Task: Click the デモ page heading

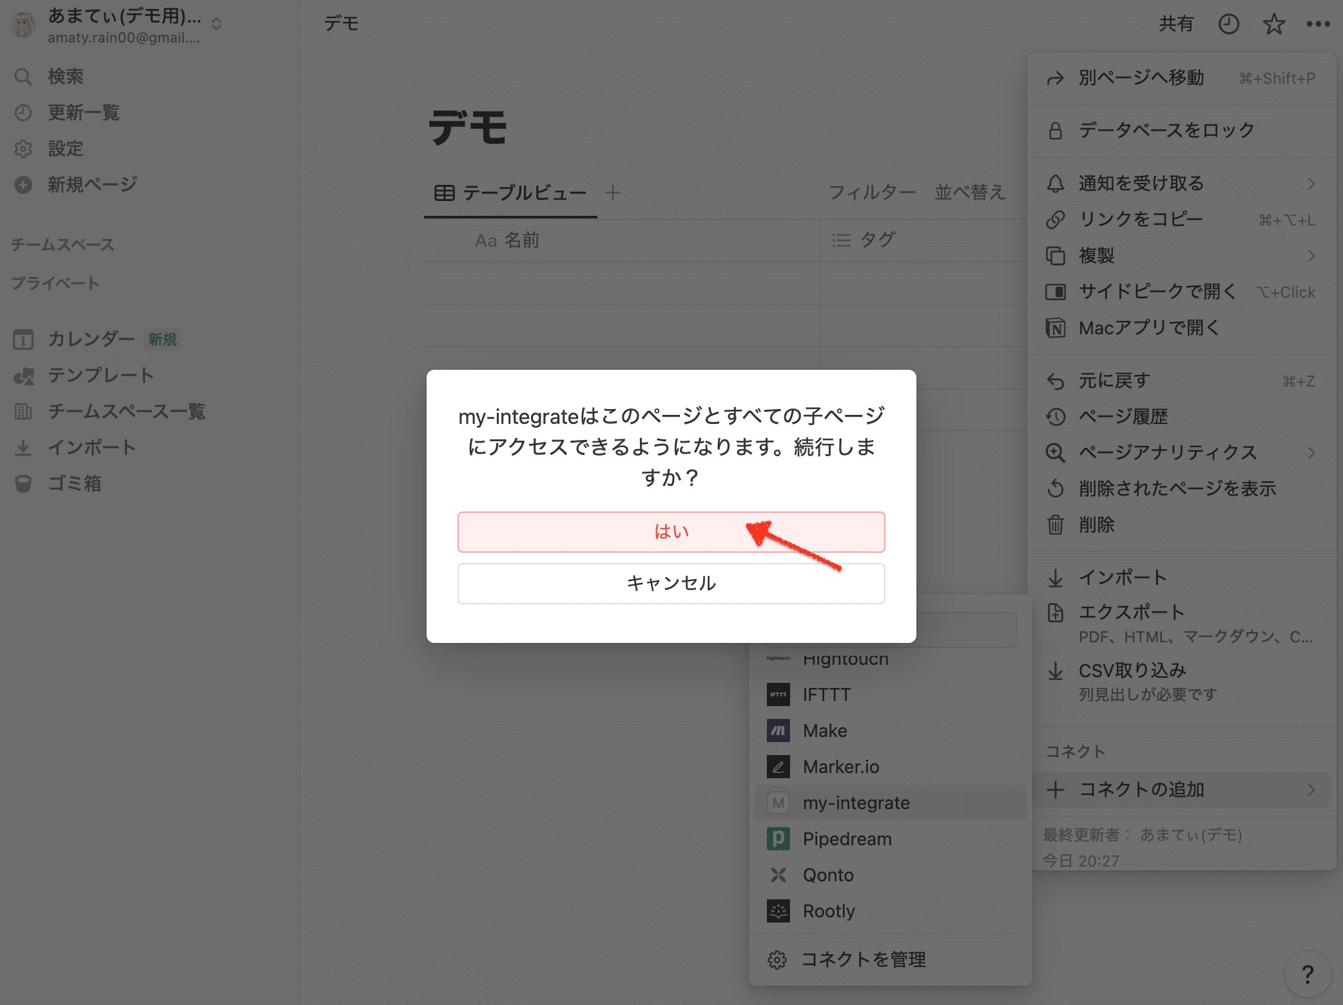Action: click(468, 127)
